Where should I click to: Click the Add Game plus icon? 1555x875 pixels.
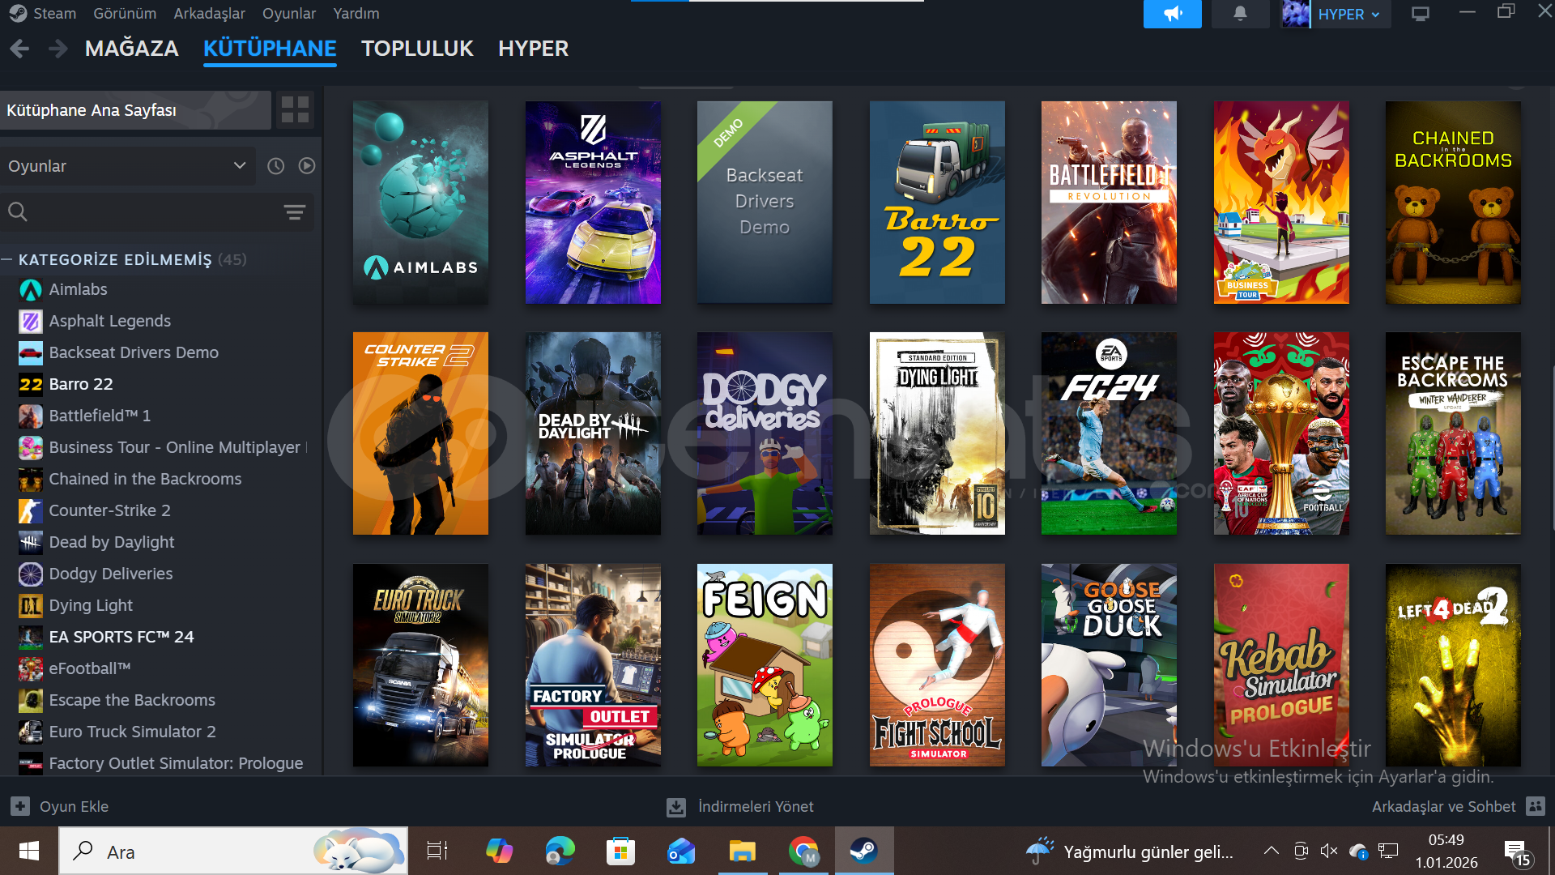coord(19,806)
